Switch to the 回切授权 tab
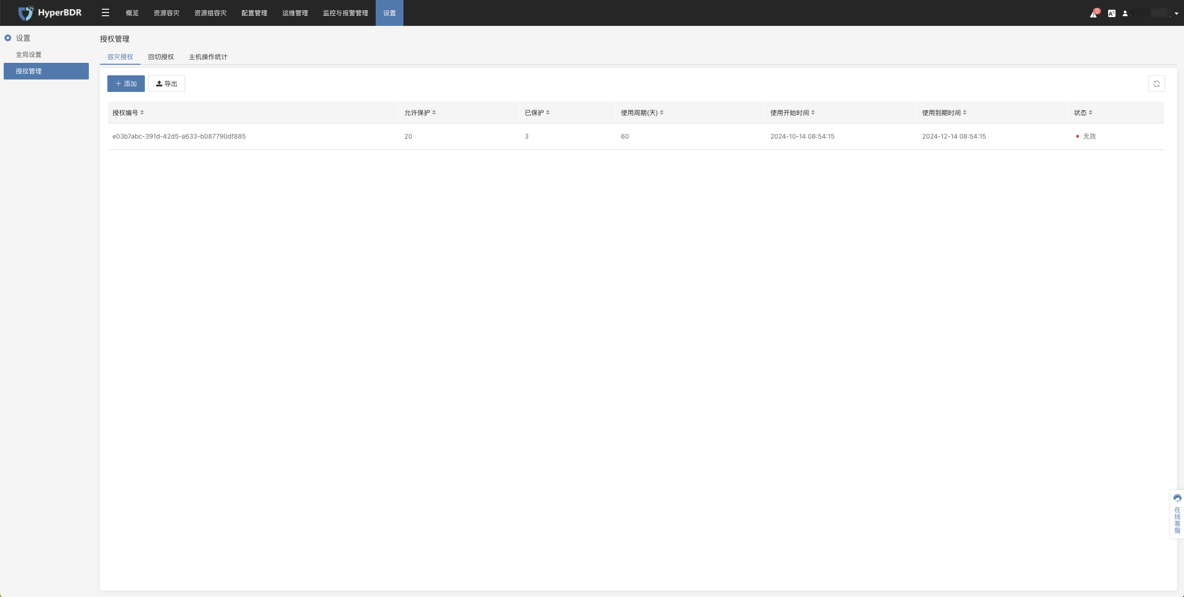 (161, 57)
